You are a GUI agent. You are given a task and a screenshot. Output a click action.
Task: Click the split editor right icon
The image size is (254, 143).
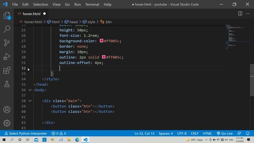240,14
